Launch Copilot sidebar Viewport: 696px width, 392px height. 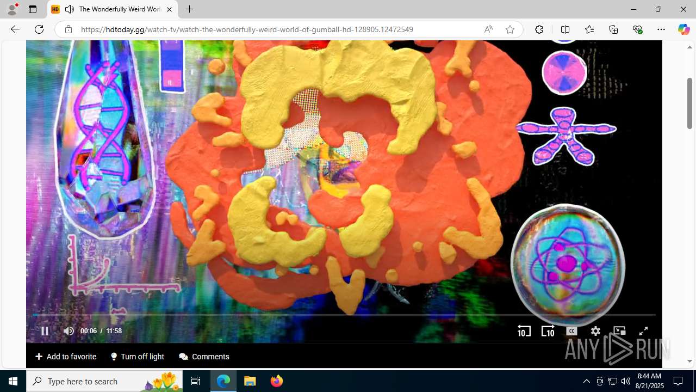[x=683, y=29]
